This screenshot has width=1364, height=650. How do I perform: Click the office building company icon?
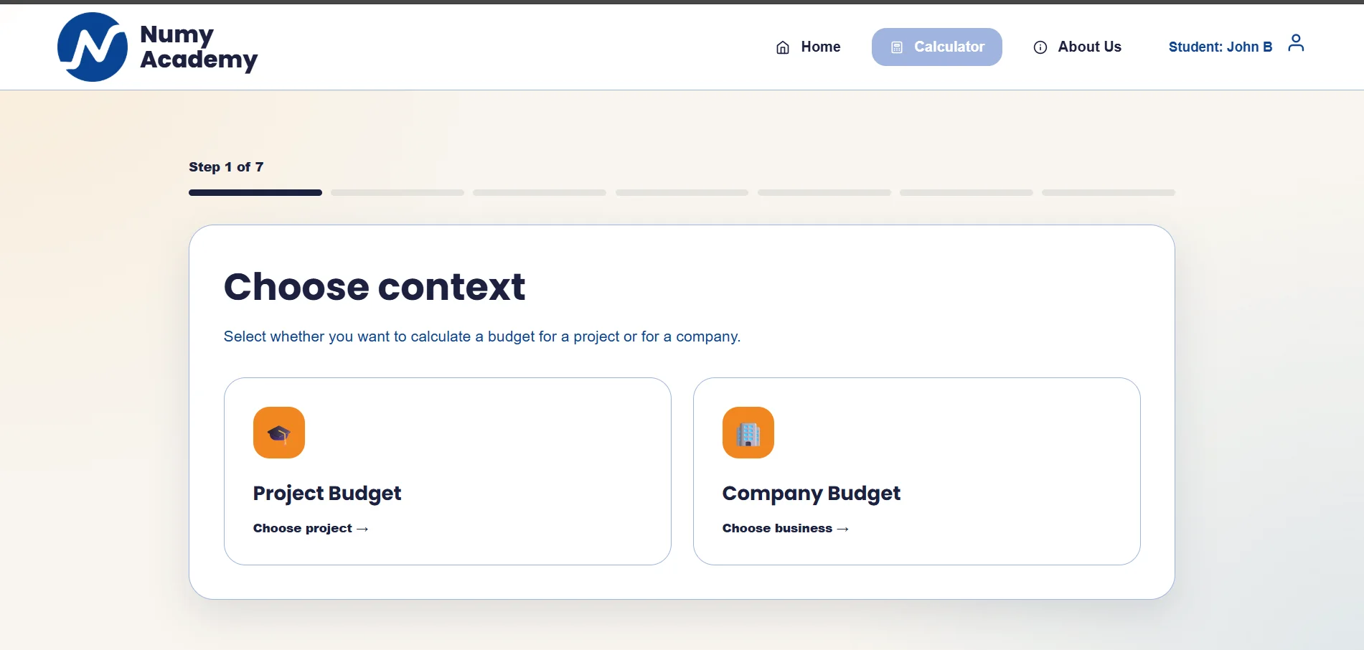click(x=748, y=433)
